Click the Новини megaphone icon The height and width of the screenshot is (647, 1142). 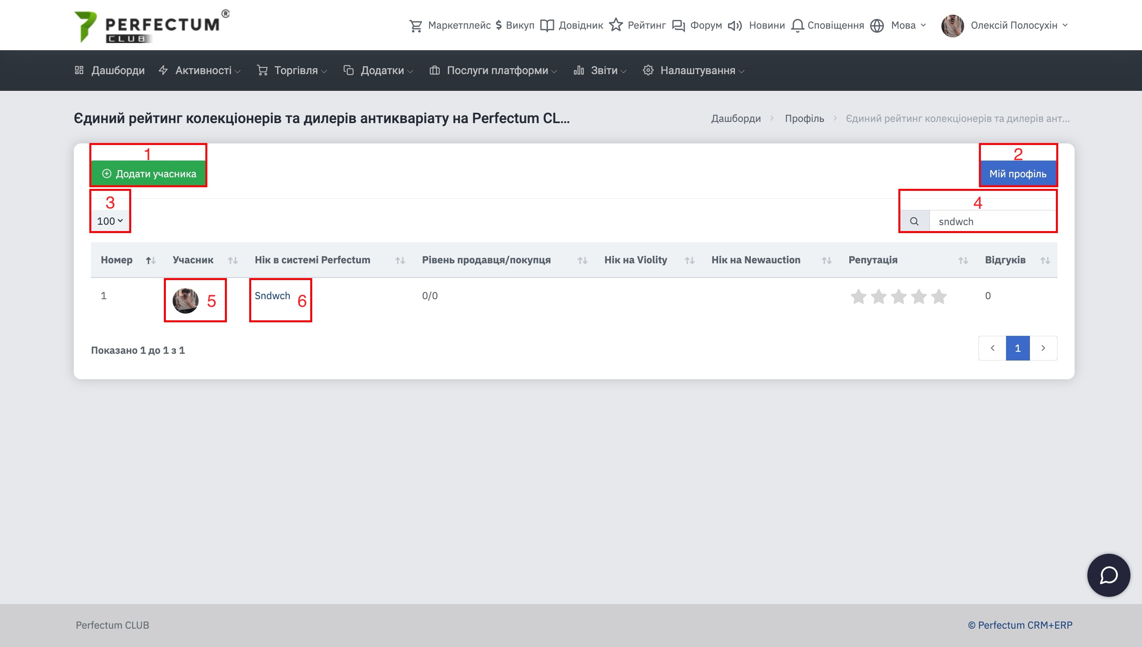[734, 25]
